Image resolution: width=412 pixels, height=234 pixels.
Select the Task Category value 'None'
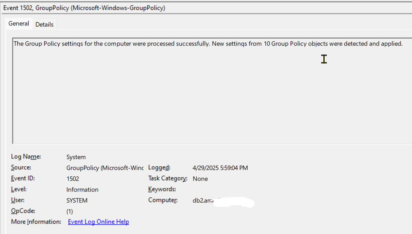point(200,179)
